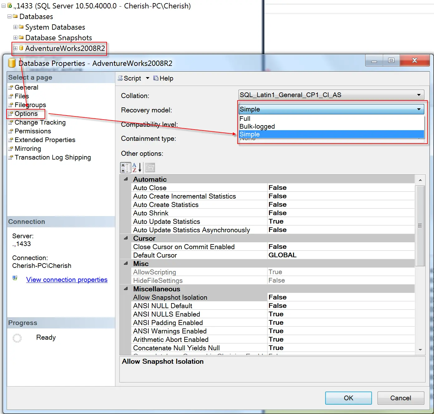This screenshot has height=414, width=434.
Task: Maximize the Database Properties dialog
Action: pos(391,60)
